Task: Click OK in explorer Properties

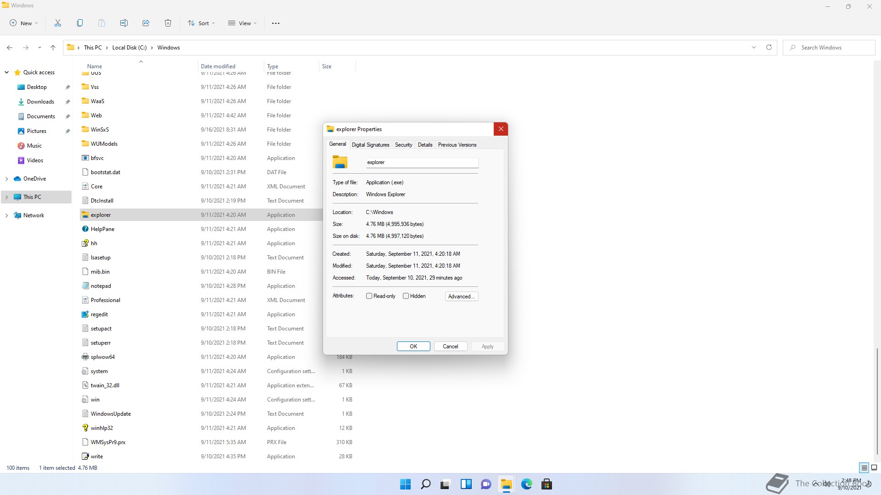Action: coord(413,346)
